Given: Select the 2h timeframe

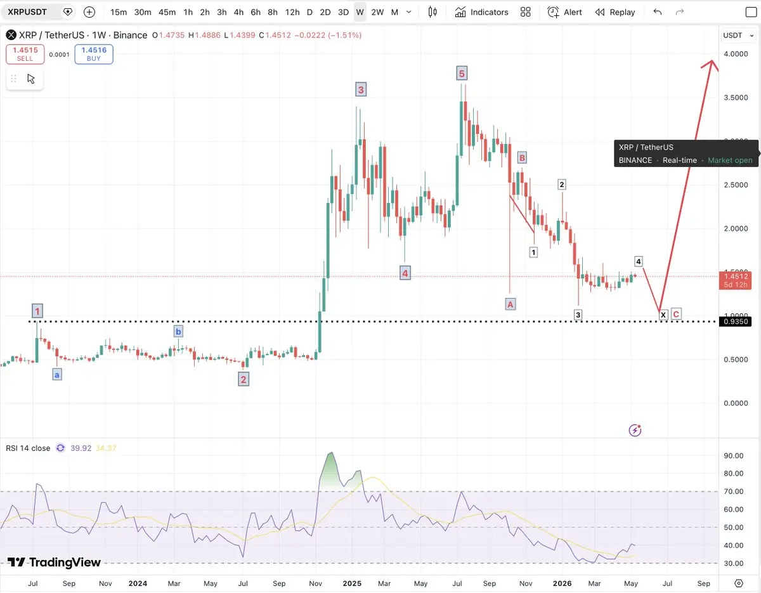Looking at the screenshot, I should click(205, 12).
